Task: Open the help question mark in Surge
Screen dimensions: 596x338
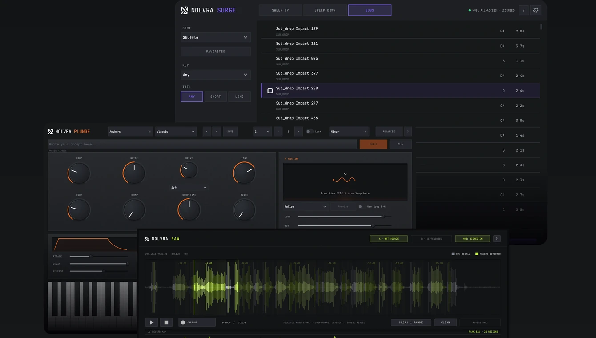Action: pyautogui.click(x=524, y=10)
